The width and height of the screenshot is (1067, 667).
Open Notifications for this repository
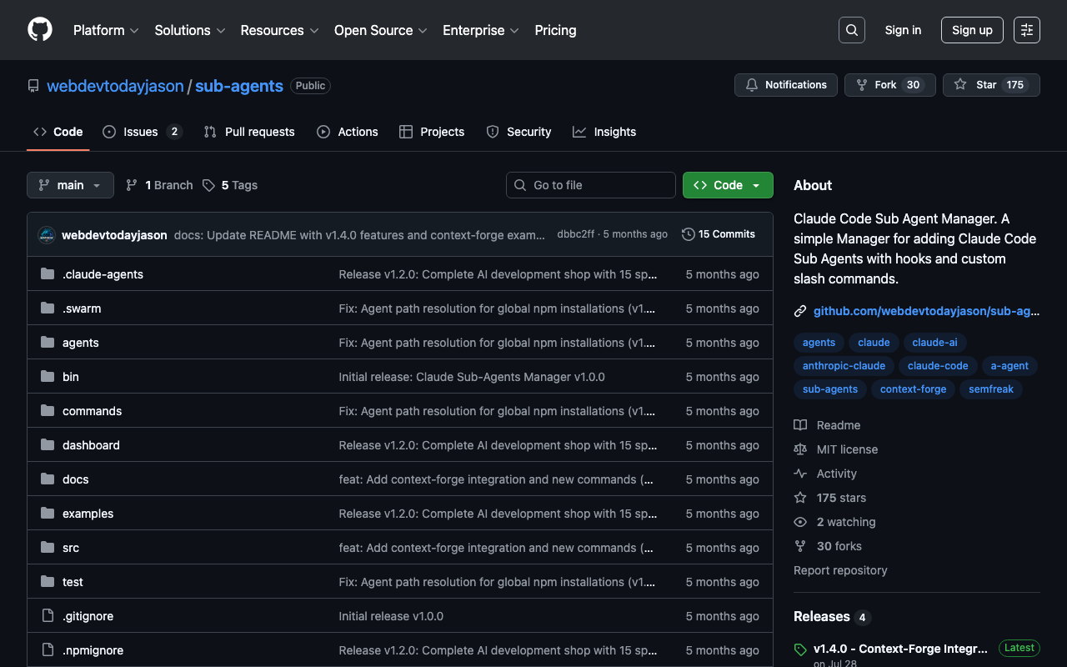click(785, 85)
